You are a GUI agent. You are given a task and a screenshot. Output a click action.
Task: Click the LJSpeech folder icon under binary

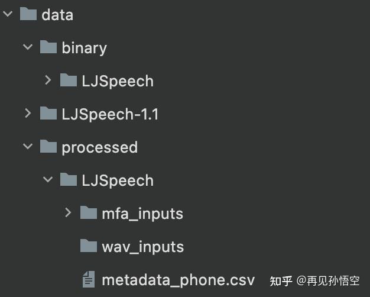(x=69, y=80)
